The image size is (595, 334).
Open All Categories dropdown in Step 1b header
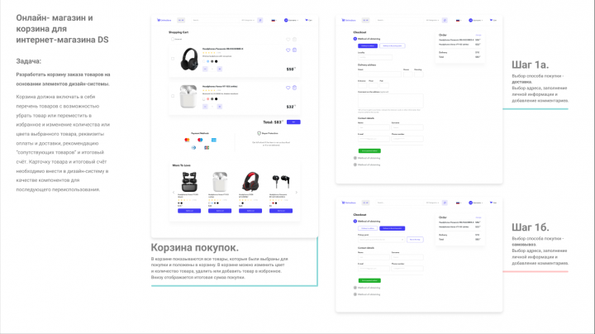(432, 203)
